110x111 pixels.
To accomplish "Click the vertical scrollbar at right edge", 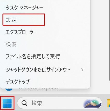I will pos(109,40).
